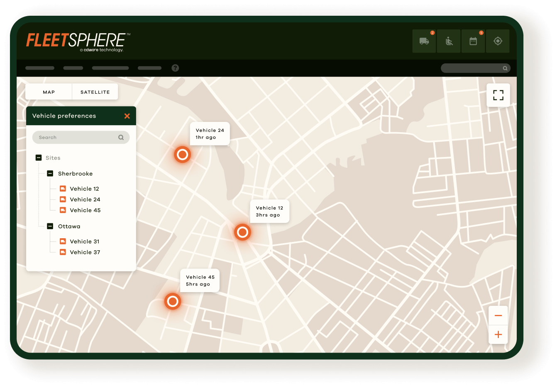Select Vehicle 12 in the tree
The height and width of the screenshot is (387, 557).
pyautogui.click(x=84, y=189)
